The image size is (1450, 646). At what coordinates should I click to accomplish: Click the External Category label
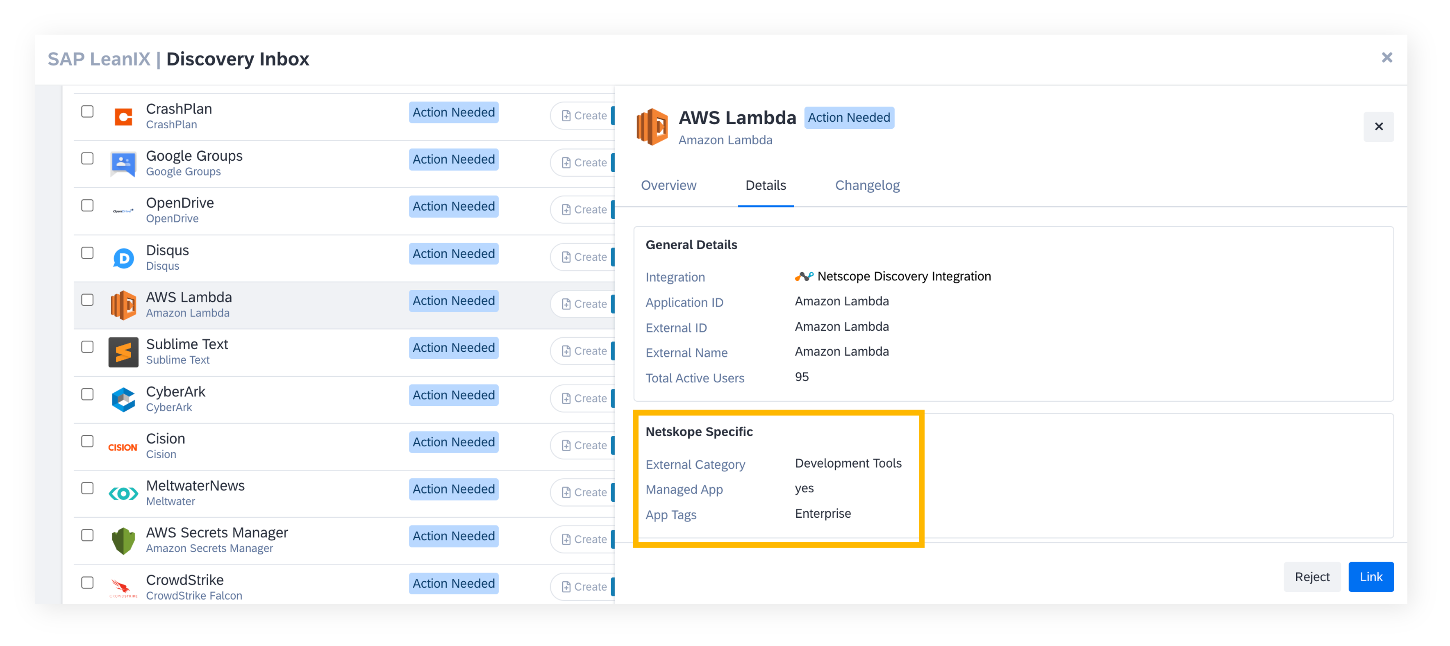pos(695,465)
